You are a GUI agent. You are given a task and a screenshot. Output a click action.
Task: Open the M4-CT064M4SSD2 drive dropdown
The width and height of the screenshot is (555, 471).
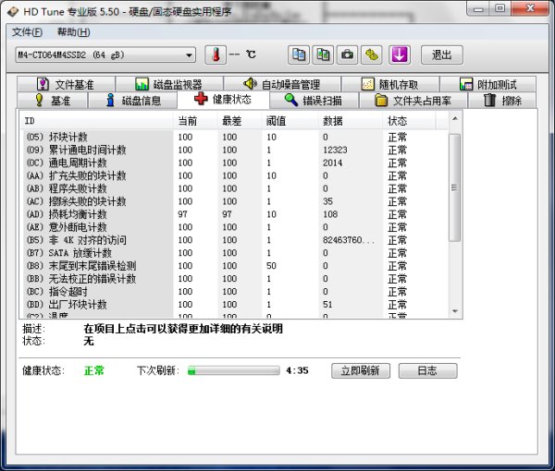tap(105, 55)
